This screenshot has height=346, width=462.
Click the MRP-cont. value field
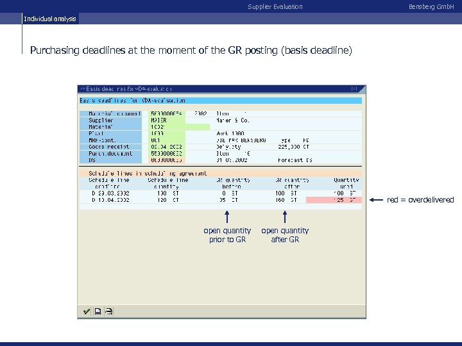(167, 140)
